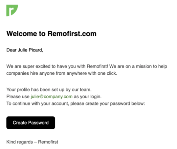Click the green Remofirst logo
The height and width of the screenshot is (149, 177).
coord(12,10)
